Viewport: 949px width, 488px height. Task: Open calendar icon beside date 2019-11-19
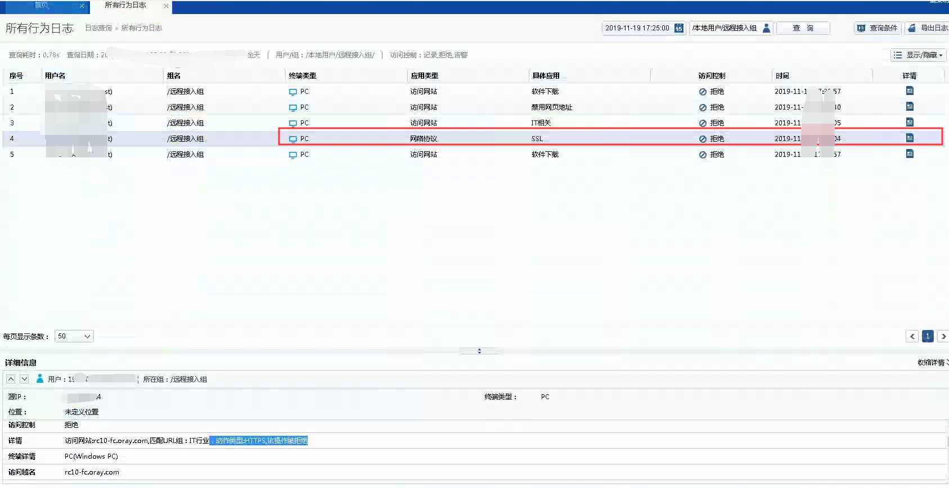click(678, 28)
